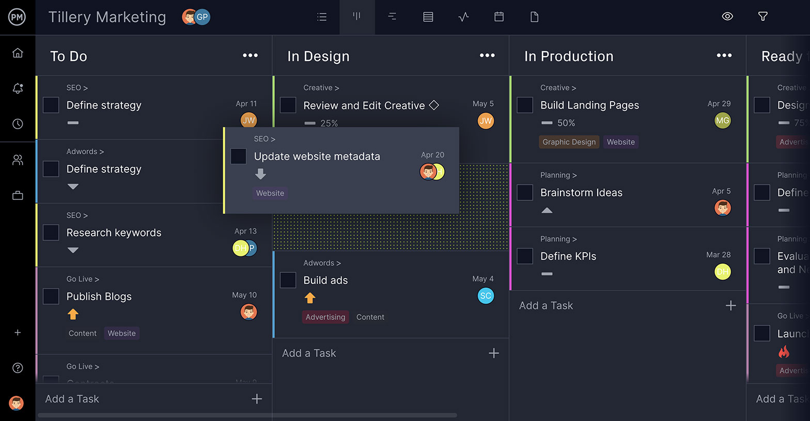The image size is (810, 421).
Task: Click Add a Task under In Production
Action: coord(546,306)
